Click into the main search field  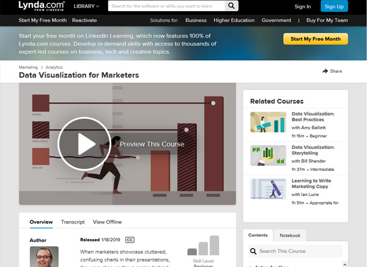166,6
